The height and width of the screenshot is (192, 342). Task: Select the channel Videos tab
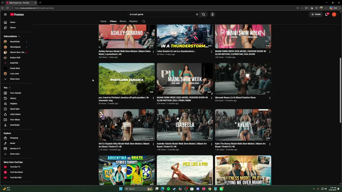[x=113, y=21]
